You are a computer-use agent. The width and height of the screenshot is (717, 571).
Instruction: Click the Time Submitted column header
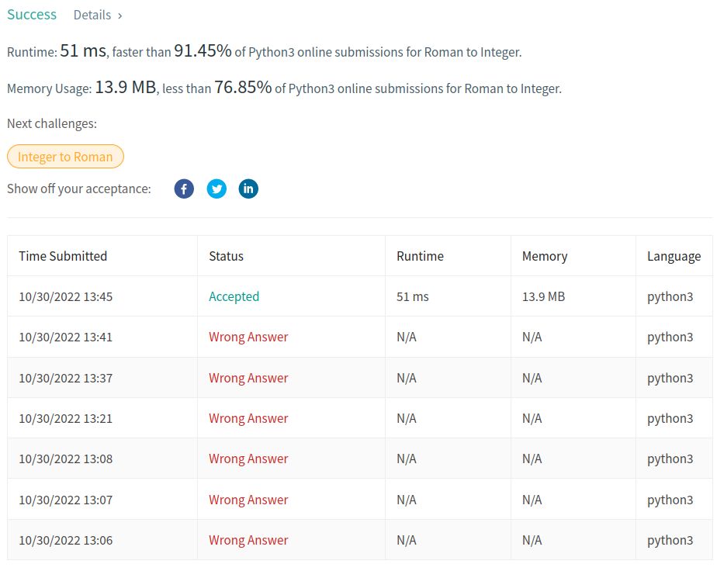click(x=63, y=256)
